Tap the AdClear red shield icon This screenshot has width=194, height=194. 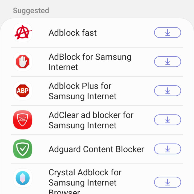tap(23, 120)
